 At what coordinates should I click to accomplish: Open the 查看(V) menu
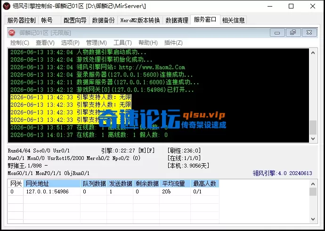coord(45,43)
